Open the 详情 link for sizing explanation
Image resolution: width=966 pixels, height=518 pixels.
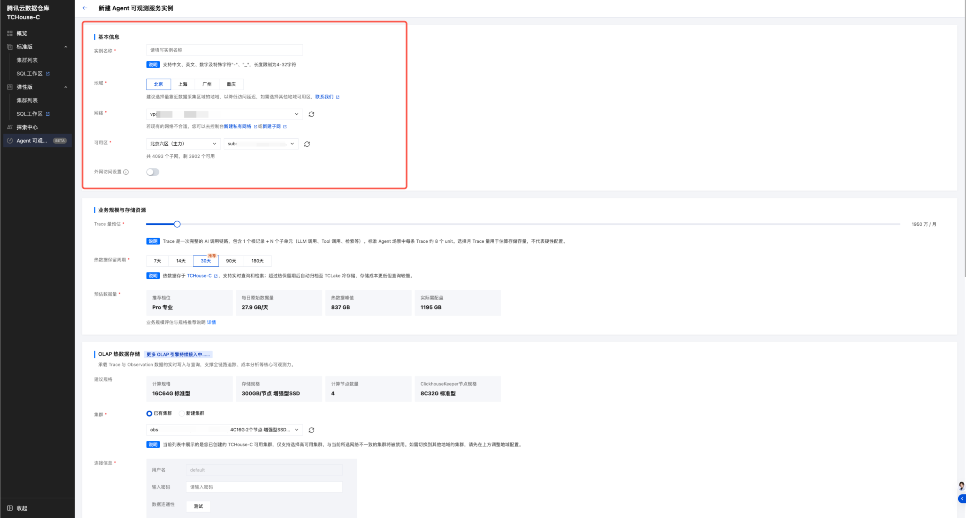(x=211, y=323)
